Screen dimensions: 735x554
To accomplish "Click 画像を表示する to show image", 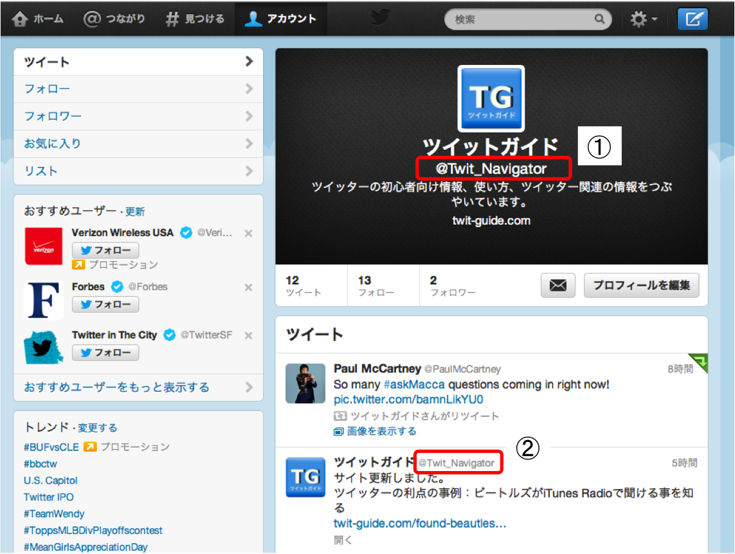I will coord(376,431).
